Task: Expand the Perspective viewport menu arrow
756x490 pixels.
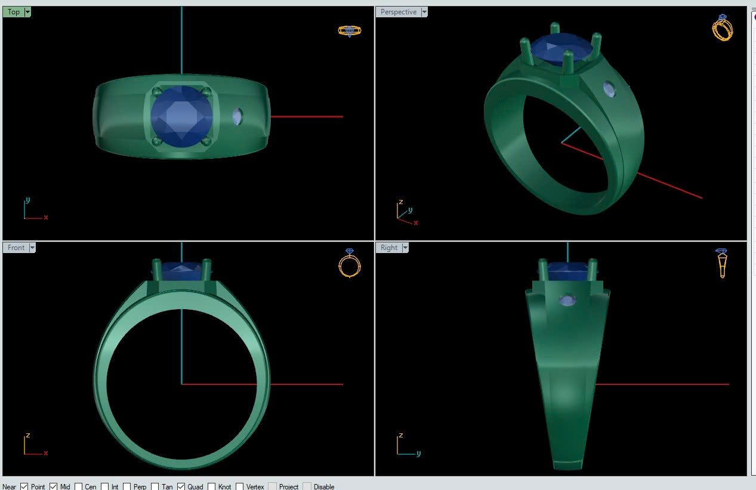Action: pyautogui.click(x=424, y=12)
